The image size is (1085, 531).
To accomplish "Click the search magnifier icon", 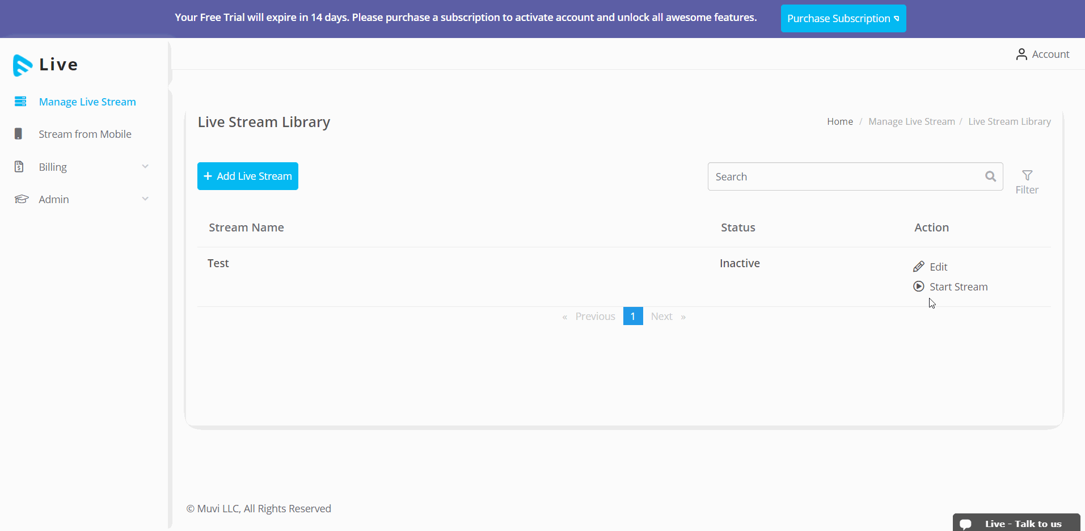I will coord(990,176).
